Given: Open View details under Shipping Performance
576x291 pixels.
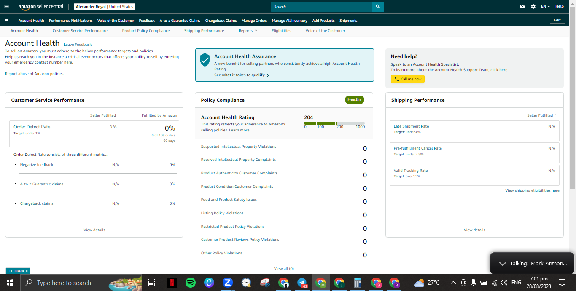Looking at the screenshot, I should (474, 230).
